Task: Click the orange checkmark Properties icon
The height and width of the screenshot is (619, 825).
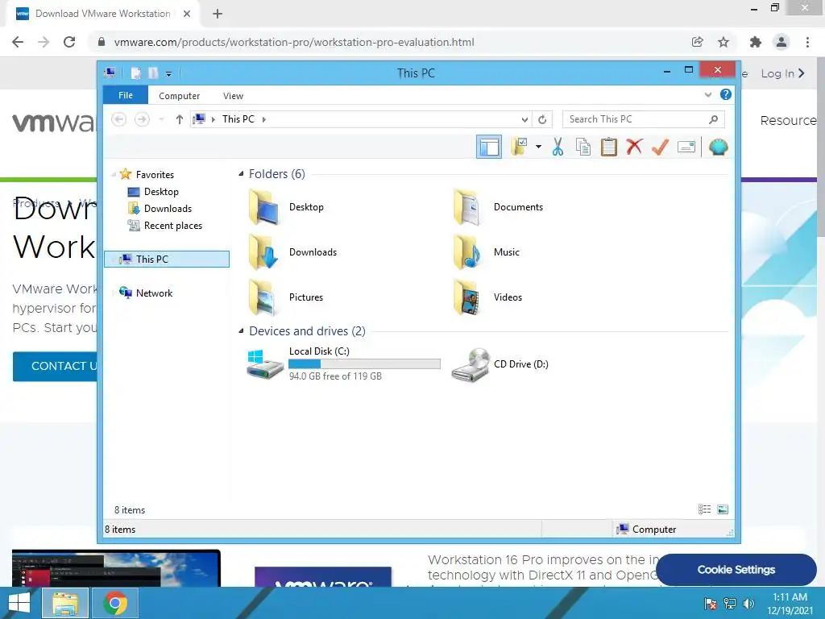Action: point(660,147)
